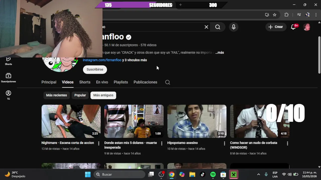Switch to Minecraft on the taskbar
This screenshot has width=321, height=180.
tap(234, 174)
